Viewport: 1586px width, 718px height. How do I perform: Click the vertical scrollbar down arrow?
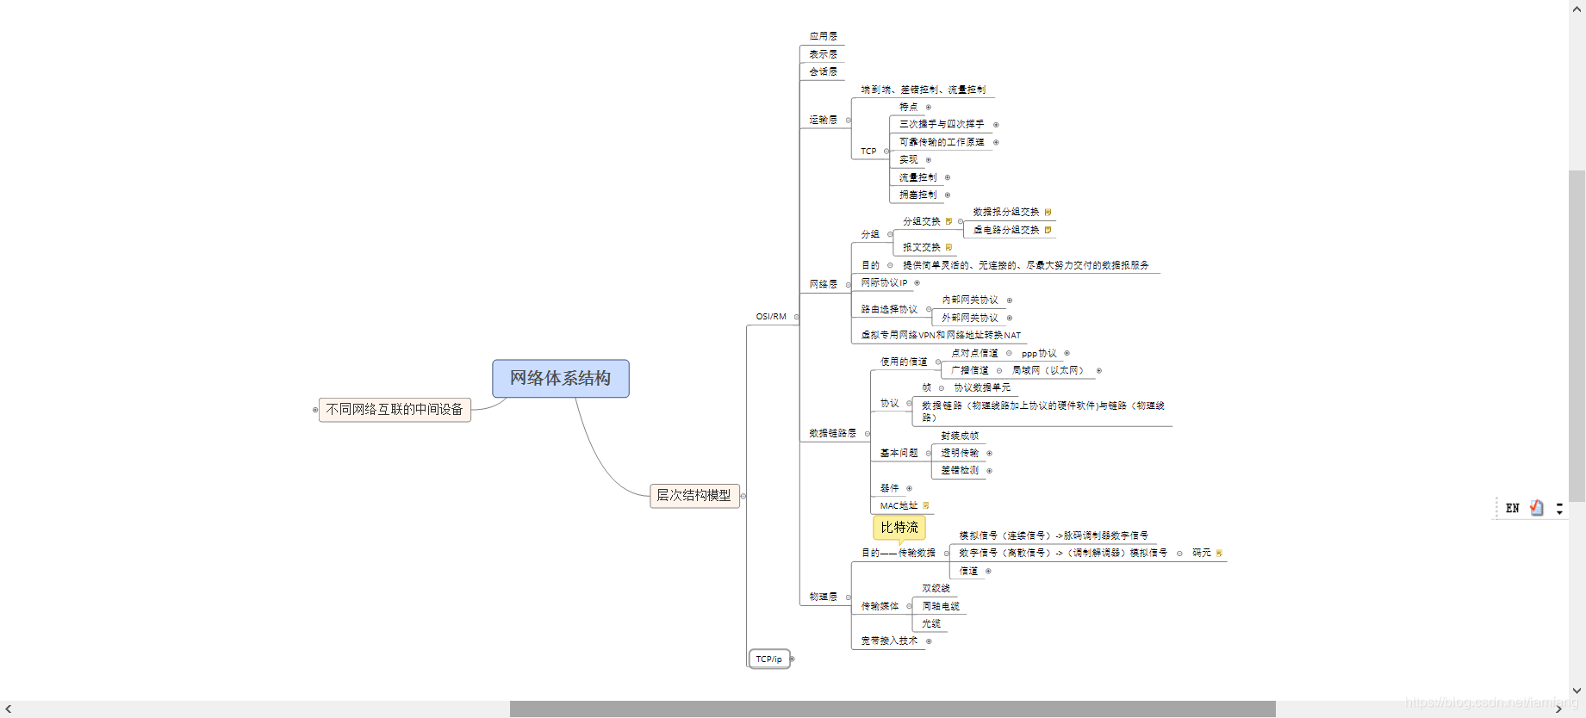click(1577, 690)
